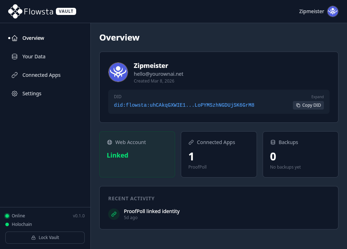This screenshot has height=249, width=347.
Task: Click the backups database icon
Action: [273, 142]
